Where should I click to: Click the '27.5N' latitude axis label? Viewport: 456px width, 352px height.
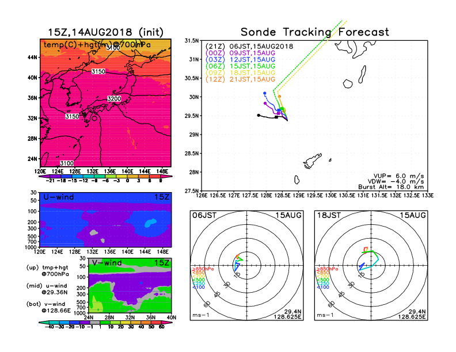[192, 191]
